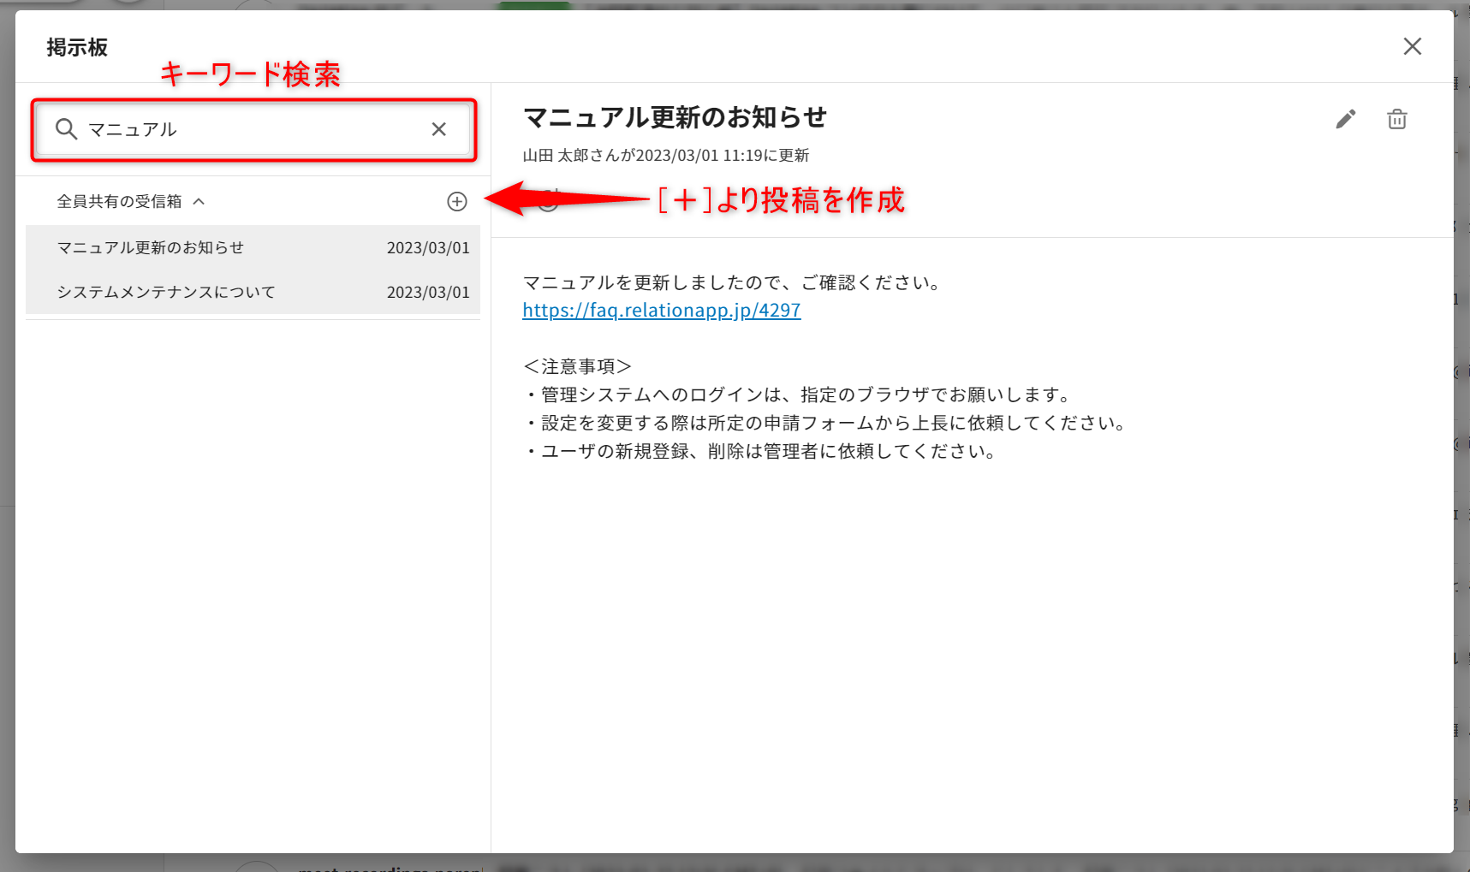The width and height of the screenshot is (1470, 872).
Task: Click the 全員共有の受信箱 section label
Action: tap(119, 202)
